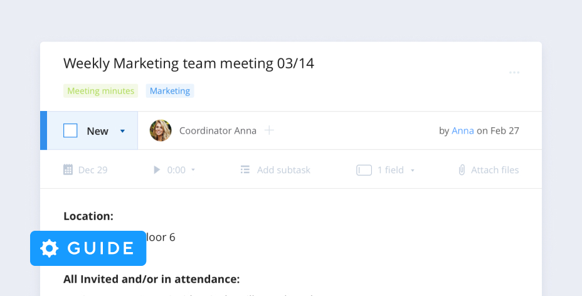Click the Add subtask label
The image size is (582, 296).
[x=283, y=170]
